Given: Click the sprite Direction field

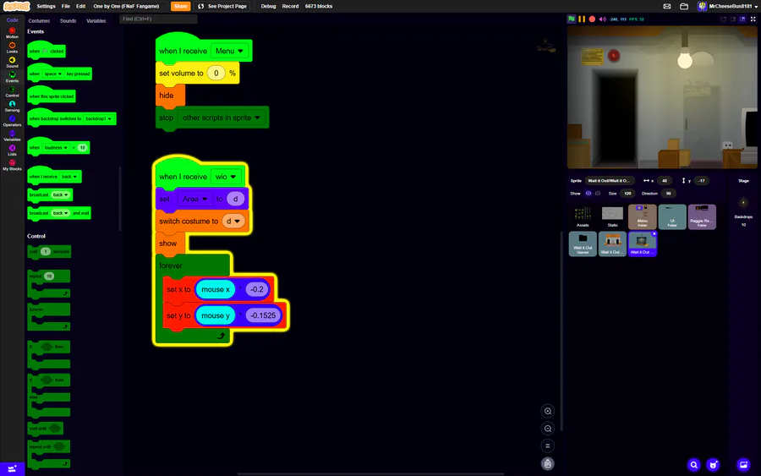Looking at the screenshot, I should (668, 193).
